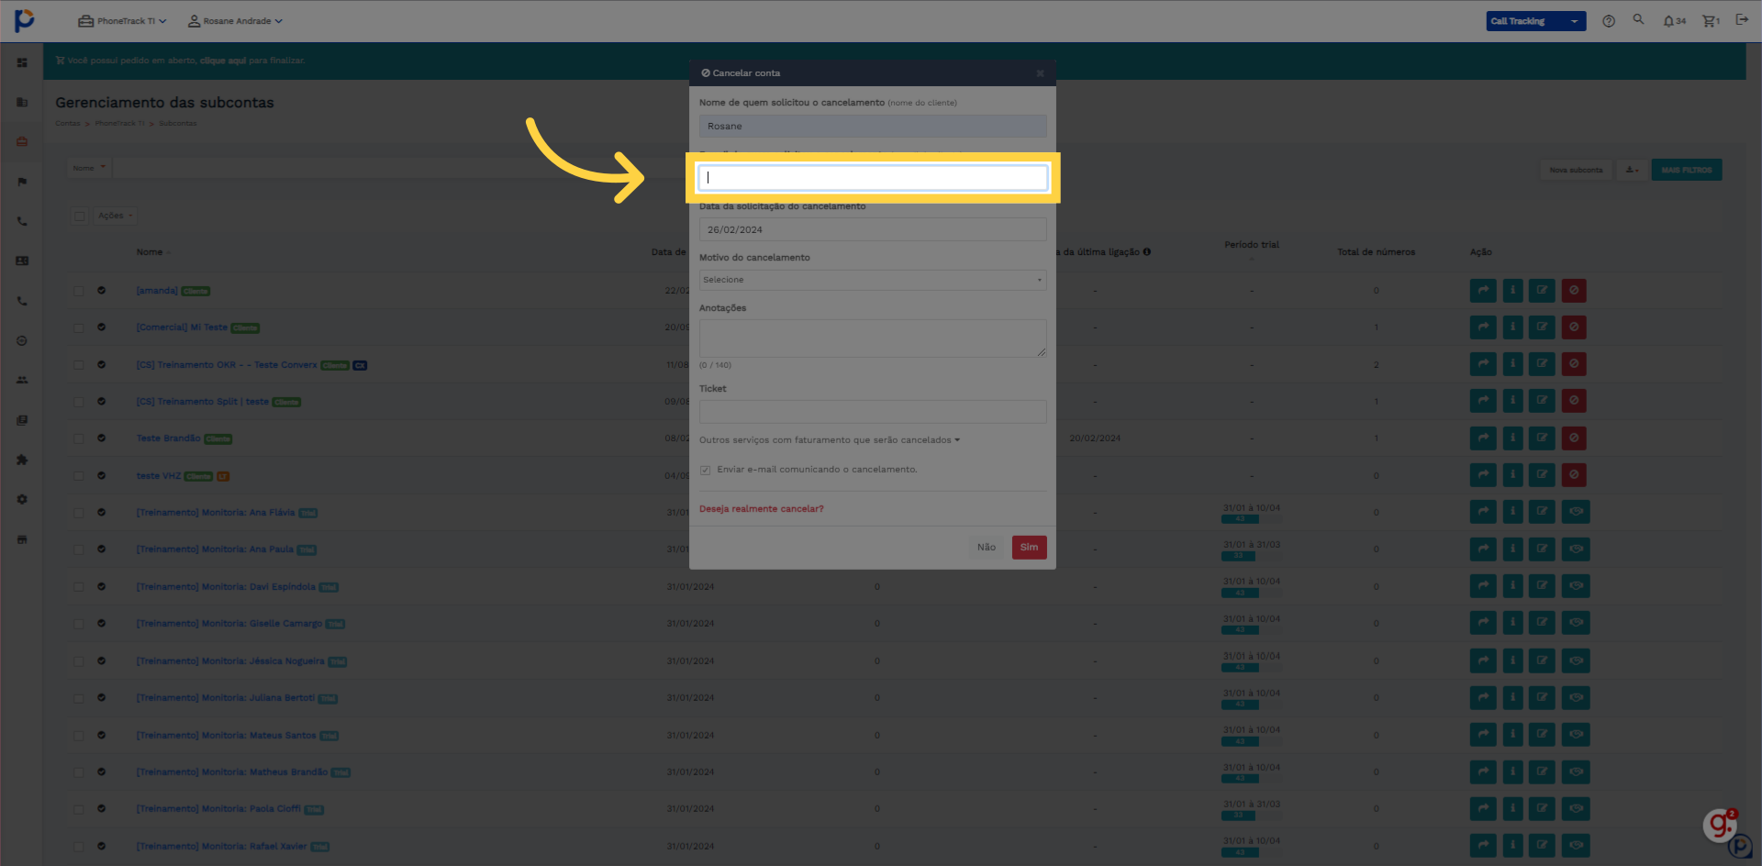Click the Não button in the dialog
This screenshot has height=866, width=1762.
coord(987,548)
